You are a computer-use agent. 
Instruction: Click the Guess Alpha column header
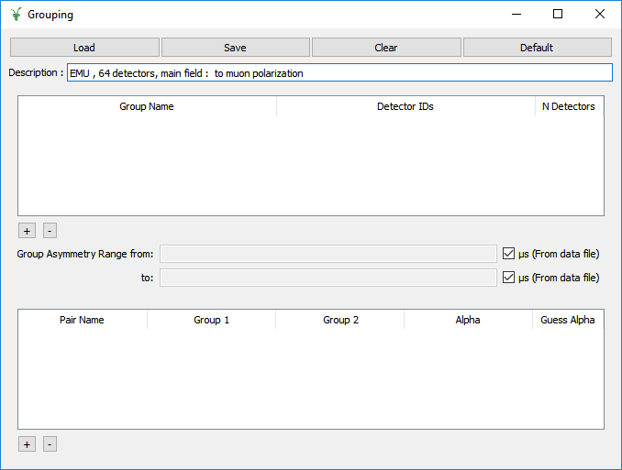(567, 320)
